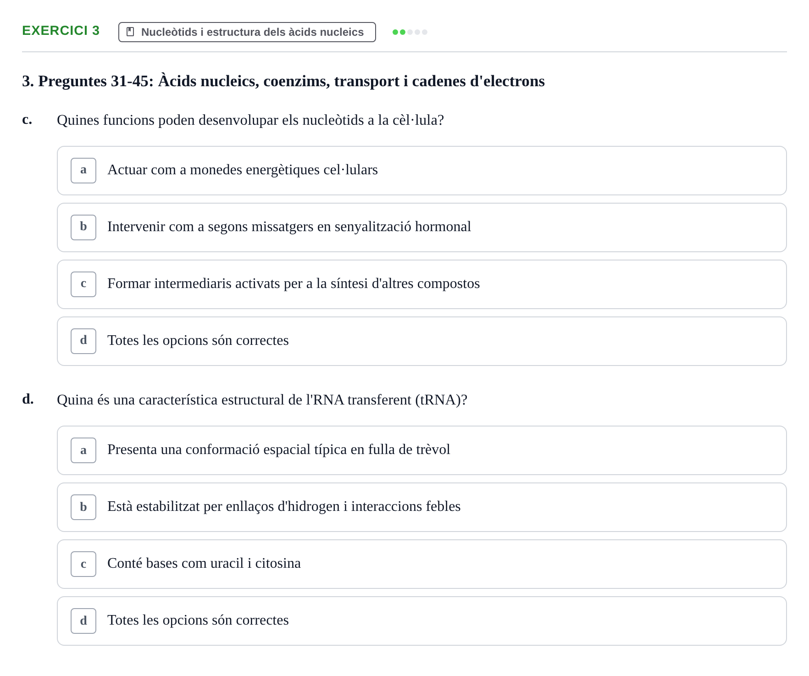The height and width of the screenshot is (676, 809).
Task: Choose 'Presenta una conformació espacial típica' option
Action: [x=422, y=450]
